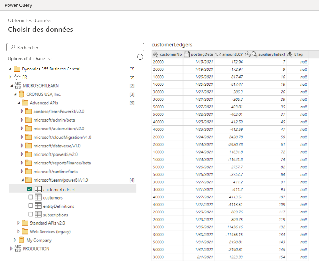
Task: Check the subscriptions table checkbox
Action: pyautogui.click(x=31, y=214)
